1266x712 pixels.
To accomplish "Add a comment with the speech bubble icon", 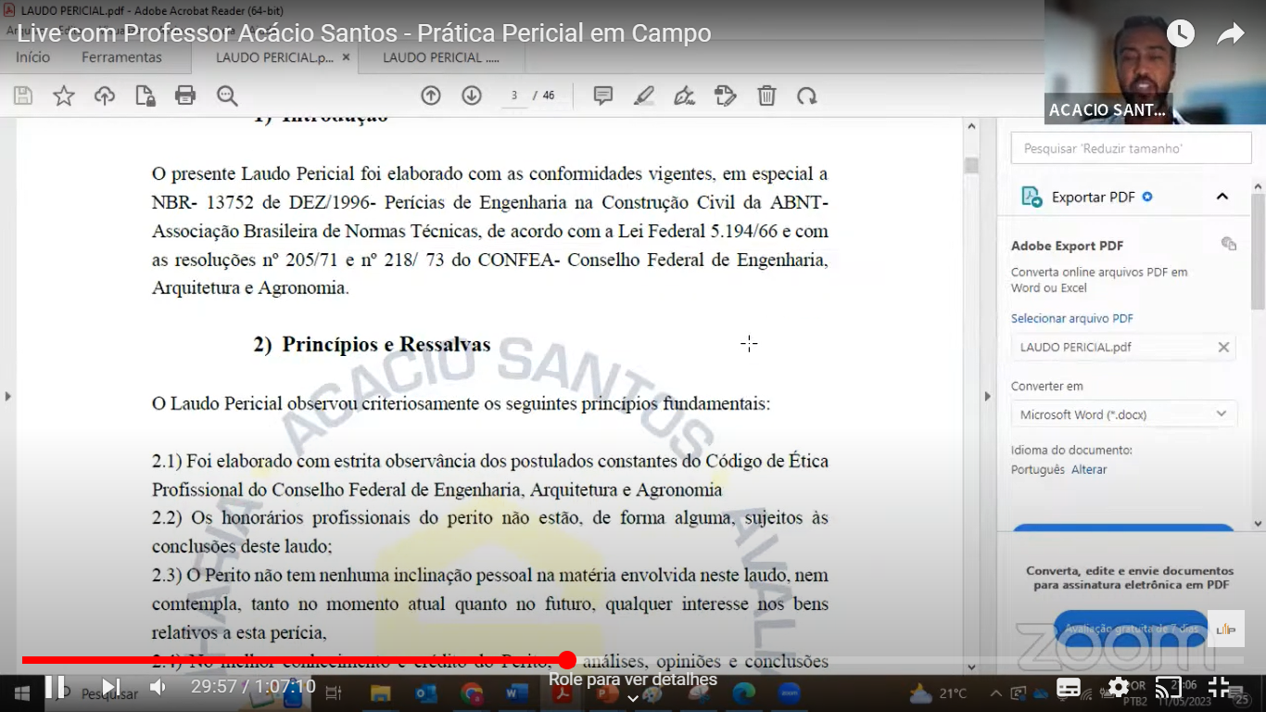I will tap(603, 95).
